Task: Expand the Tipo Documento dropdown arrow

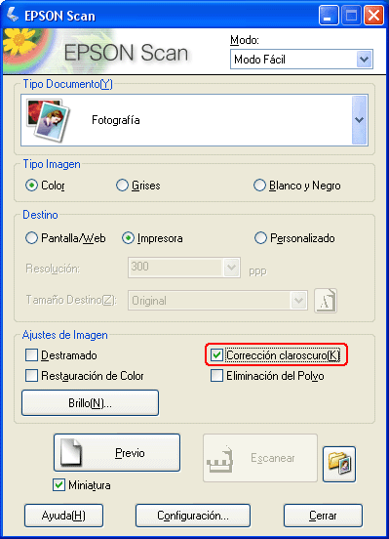Action: tap(360, 120)
